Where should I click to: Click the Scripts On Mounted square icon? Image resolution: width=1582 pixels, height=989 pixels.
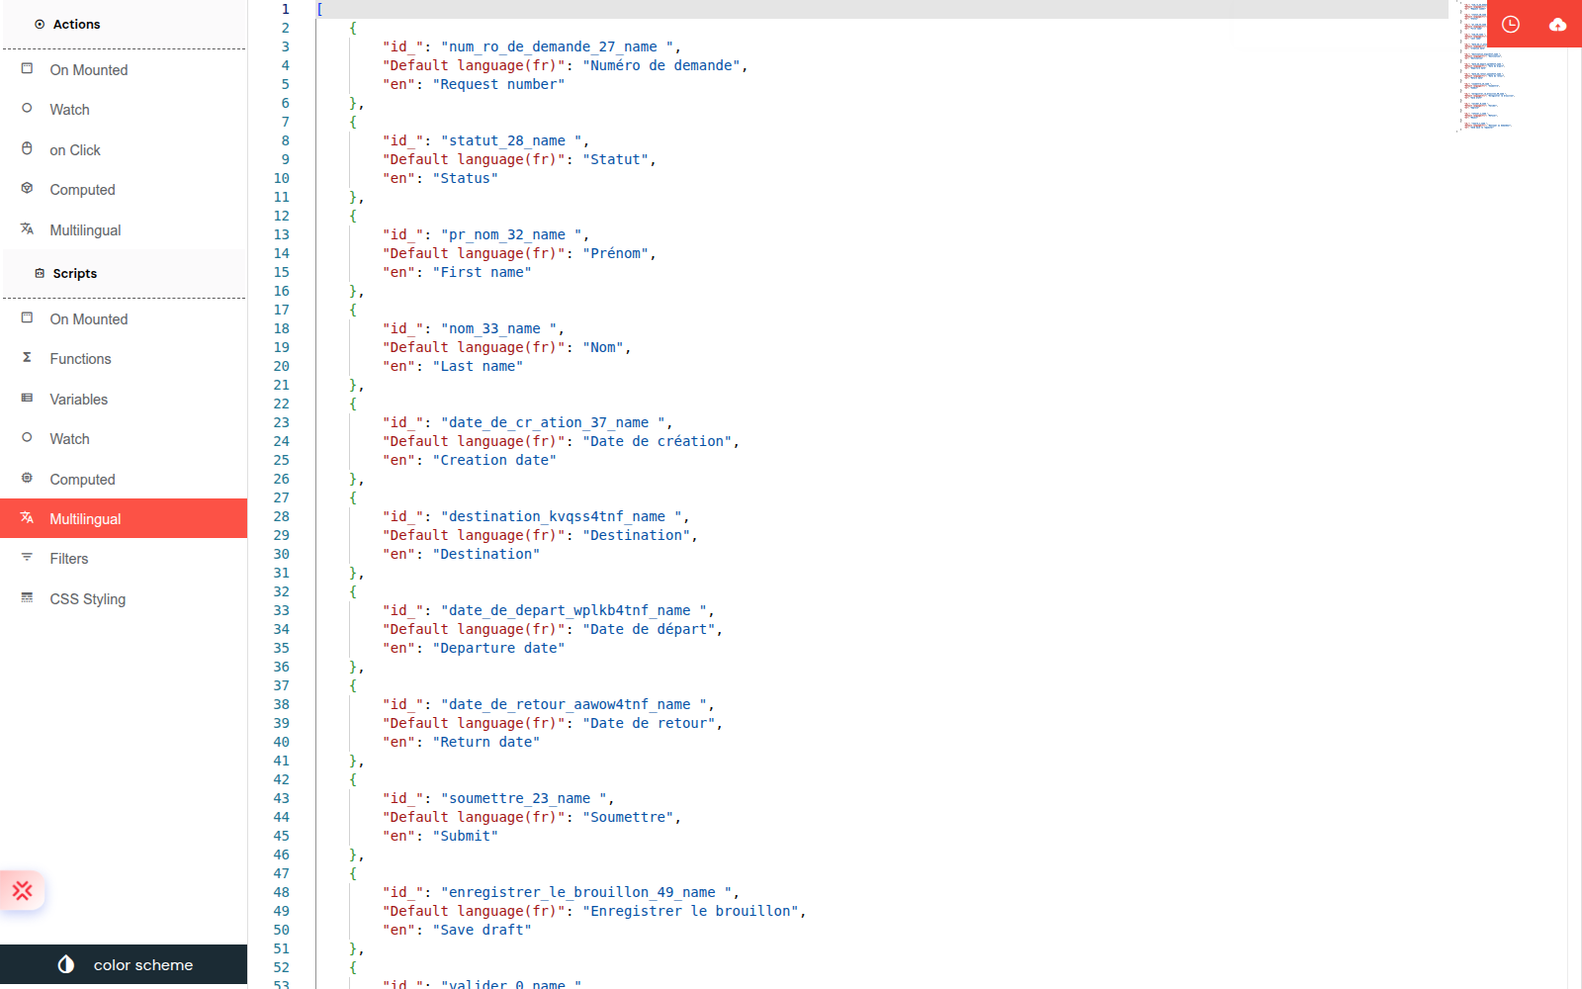[27, 317]
